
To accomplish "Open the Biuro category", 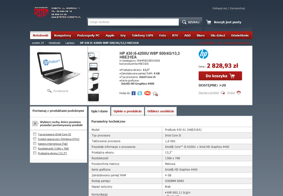I will click(200, 35).
